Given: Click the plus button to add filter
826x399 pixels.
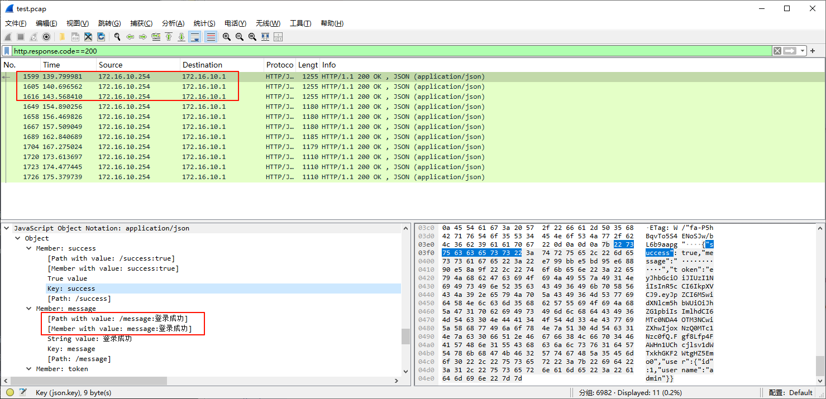Looking at the screenshot, I should (x=813, y=51).
